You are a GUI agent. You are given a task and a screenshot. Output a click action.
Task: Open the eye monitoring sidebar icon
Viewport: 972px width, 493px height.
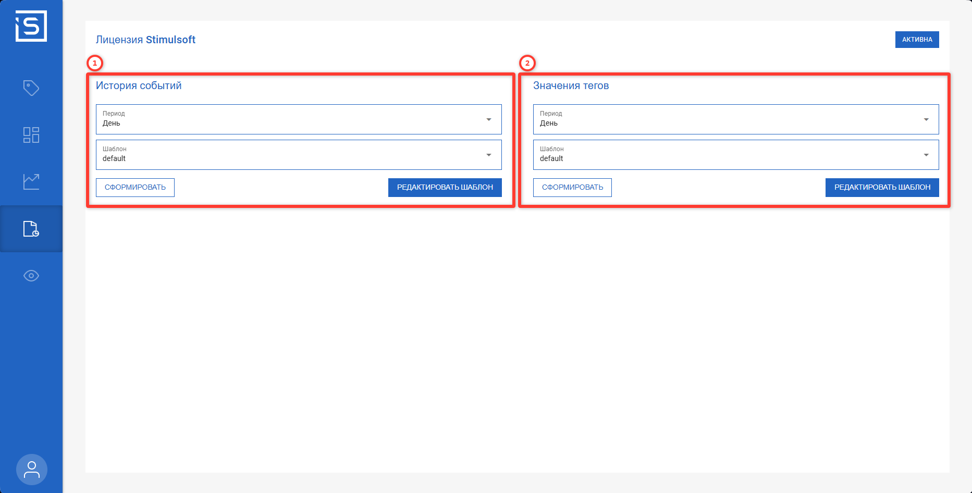coord(31,276)
